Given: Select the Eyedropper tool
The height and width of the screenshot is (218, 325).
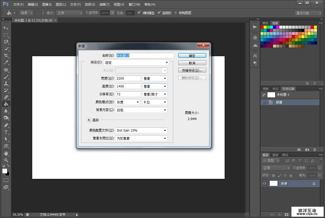Looking at the screenshot, I should pos(6,63).
